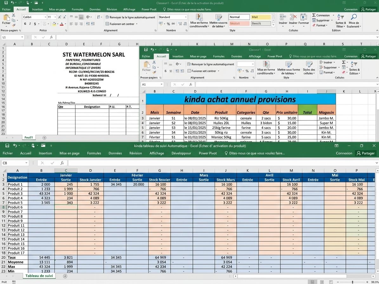Open Name Box dropdown showing C8
This screenshot has height=284, width=379.
tap(26, 163)
